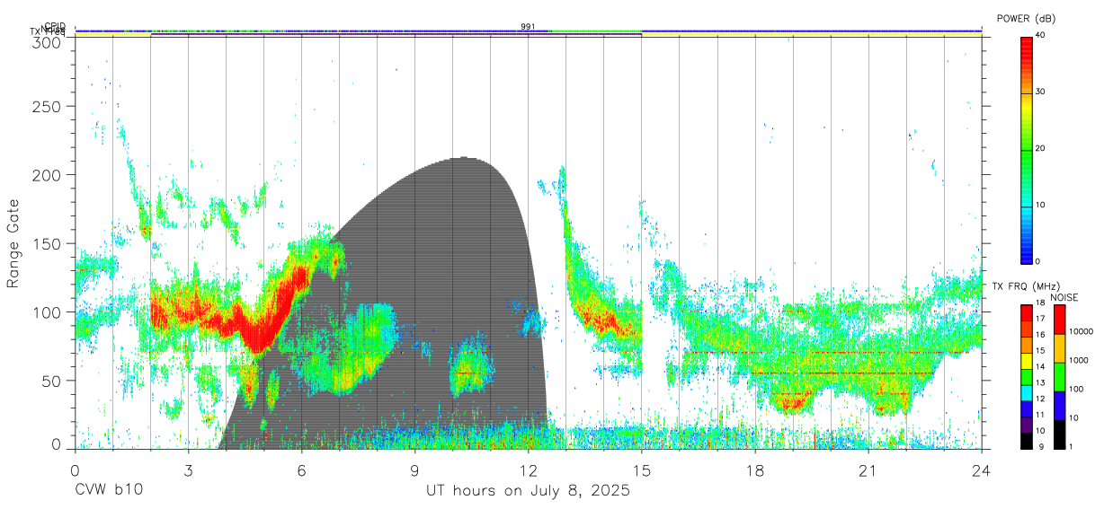Click the 12 tick on TX FRQ scale

1040,399
